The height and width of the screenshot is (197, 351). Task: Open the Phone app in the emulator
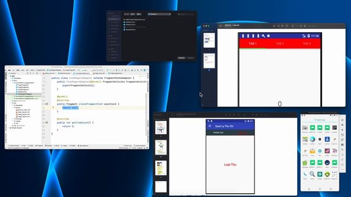305,174
